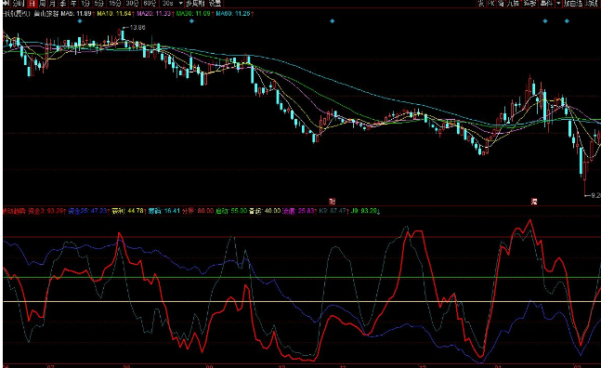Choose the 60分 minute period
Screen dimensions: 601x368
pos(150,4)
